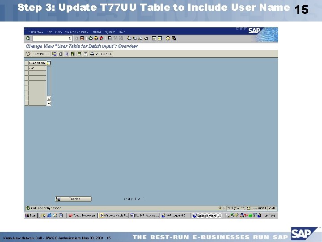Click the status bar message icon
322x242 pixels.
click(x=28, y=208)
